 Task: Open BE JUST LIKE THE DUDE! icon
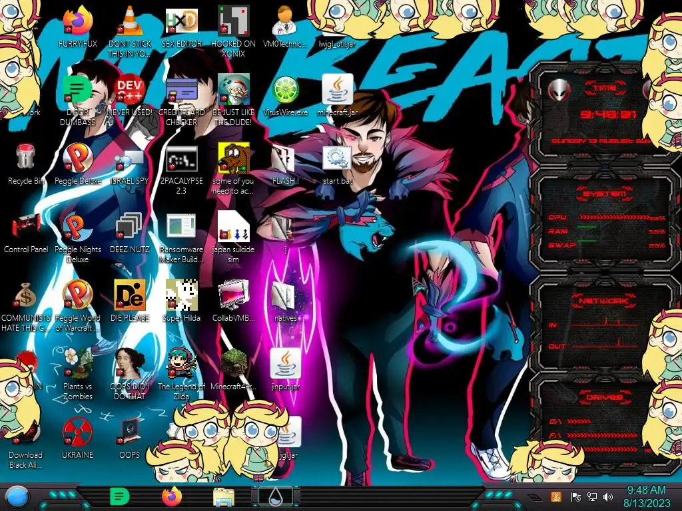234,90
